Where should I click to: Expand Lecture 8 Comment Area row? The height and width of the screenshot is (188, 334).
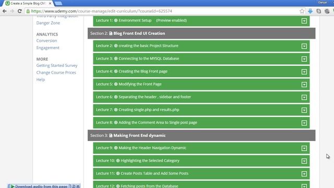(x=304, y=123)
